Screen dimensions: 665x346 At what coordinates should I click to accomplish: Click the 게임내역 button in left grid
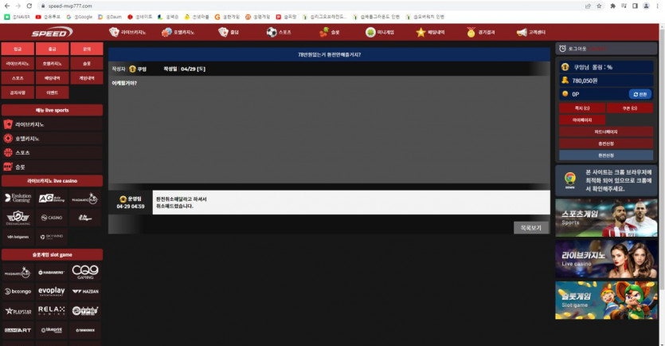(87, 78)
